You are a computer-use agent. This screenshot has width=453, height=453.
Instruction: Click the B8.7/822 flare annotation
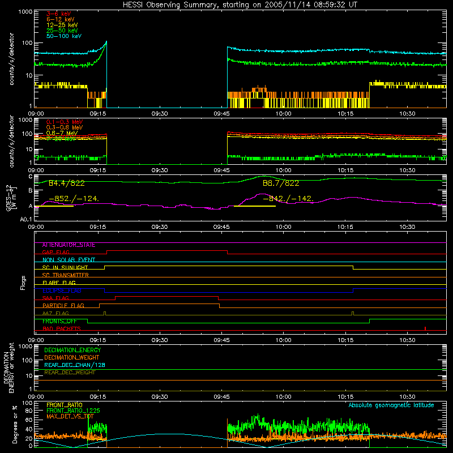281,183
